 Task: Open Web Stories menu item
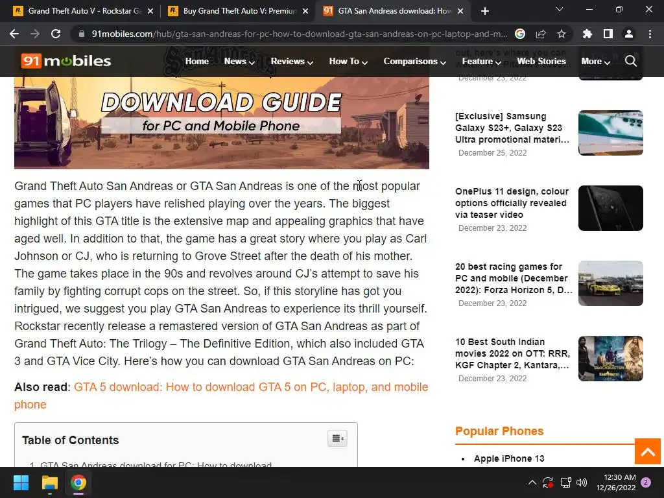coord(541,61)
